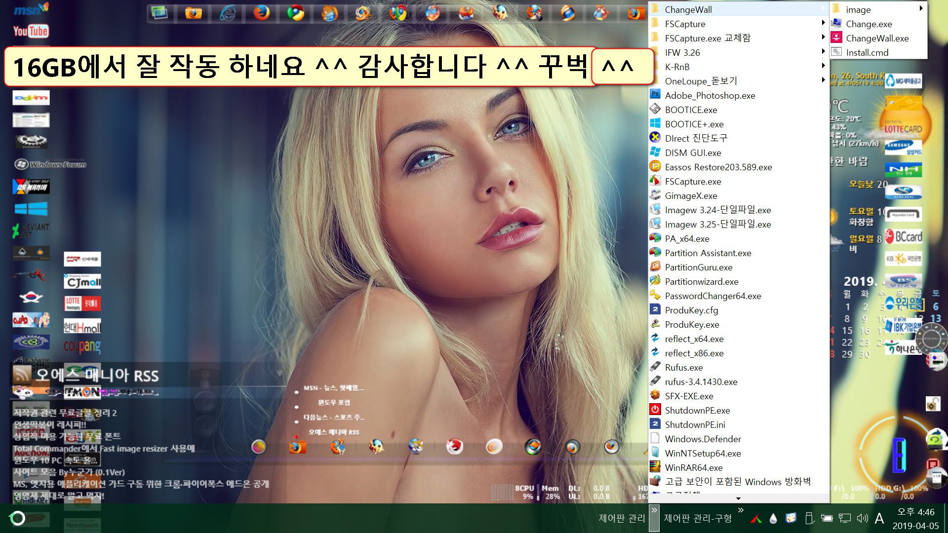Launch Change.exe from the submenu
Viewport: 948px width, 533px height.
tap(878, 24)
